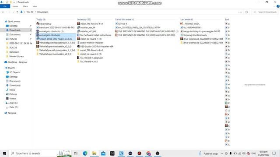Collapse the Last week group header
This screenshot has height=157, width=280.
point(187,19)
